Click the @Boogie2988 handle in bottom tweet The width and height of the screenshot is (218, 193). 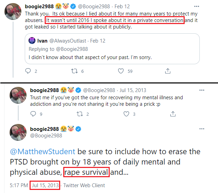46,136
